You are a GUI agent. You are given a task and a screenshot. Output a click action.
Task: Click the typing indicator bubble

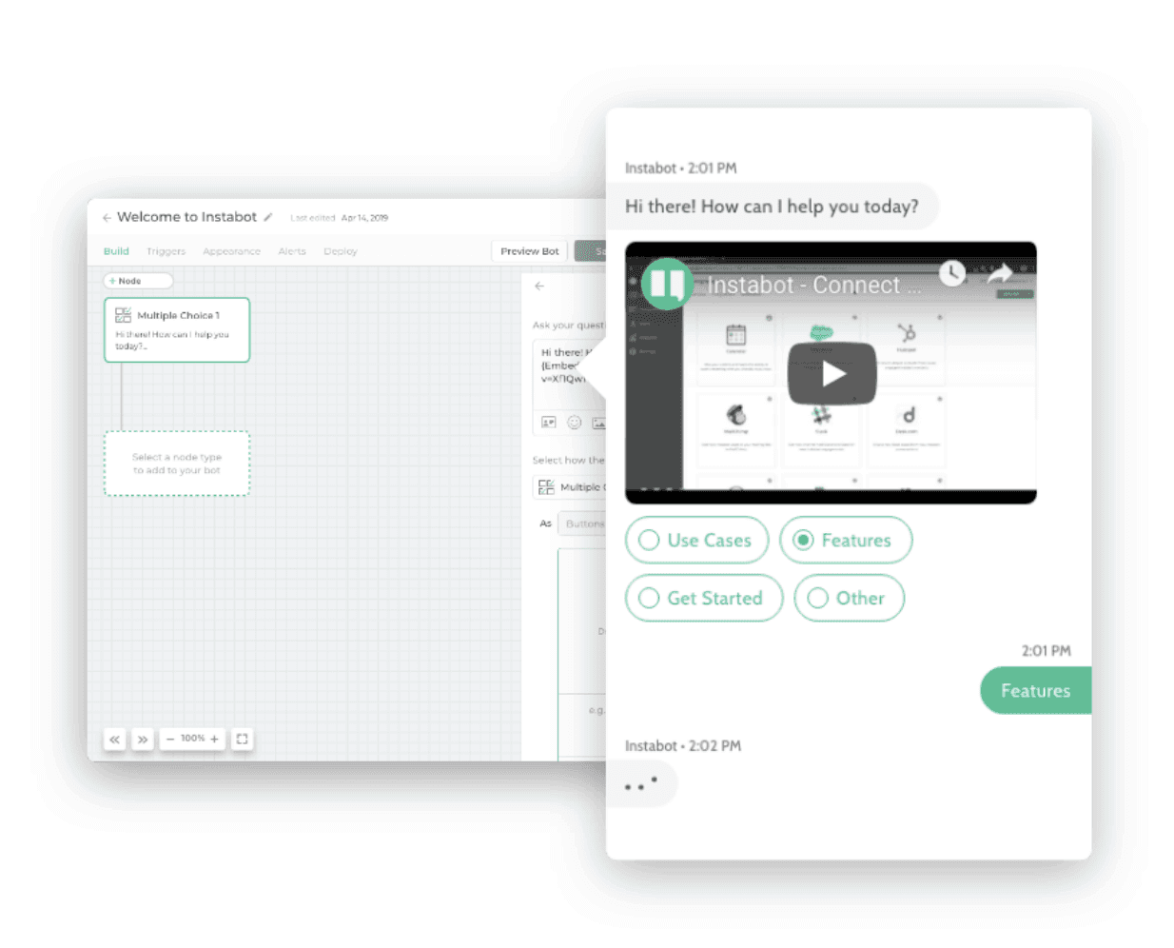(x=642, y=784)
